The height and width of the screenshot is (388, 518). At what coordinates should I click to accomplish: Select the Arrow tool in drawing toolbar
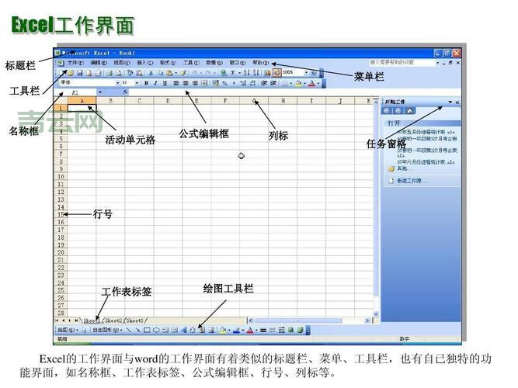point(138,330)
